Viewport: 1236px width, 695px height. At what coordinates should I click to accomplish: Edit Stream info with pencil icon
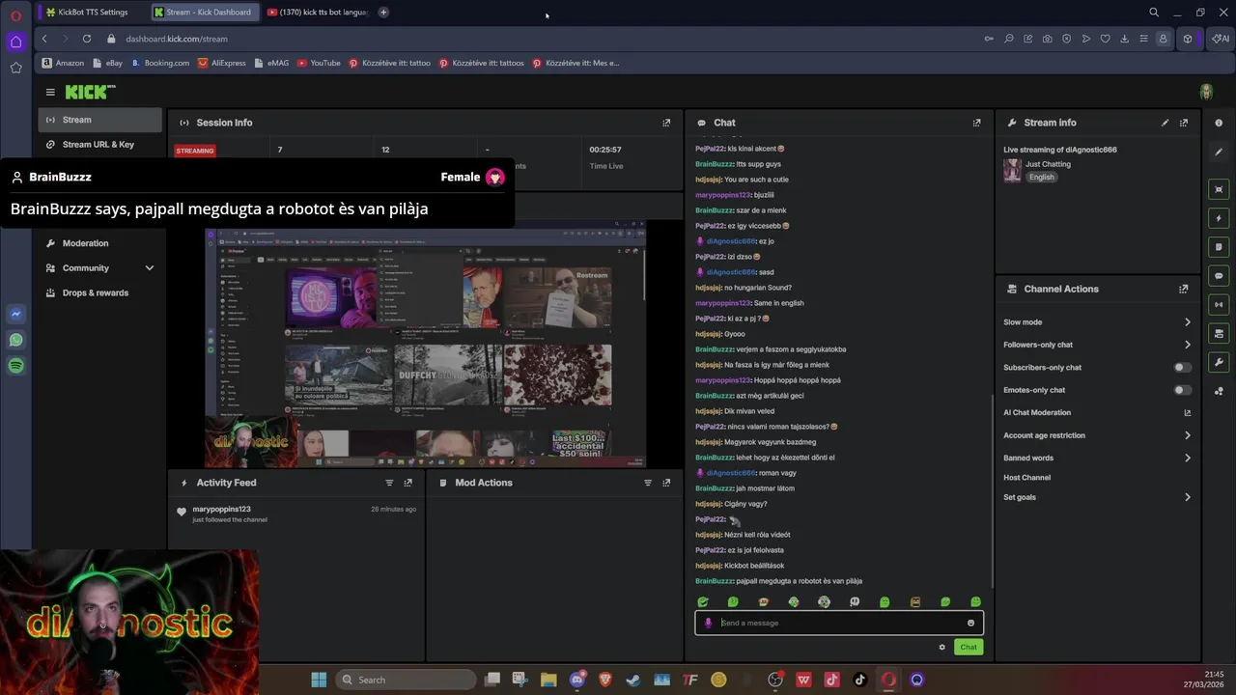(1165, 123)
